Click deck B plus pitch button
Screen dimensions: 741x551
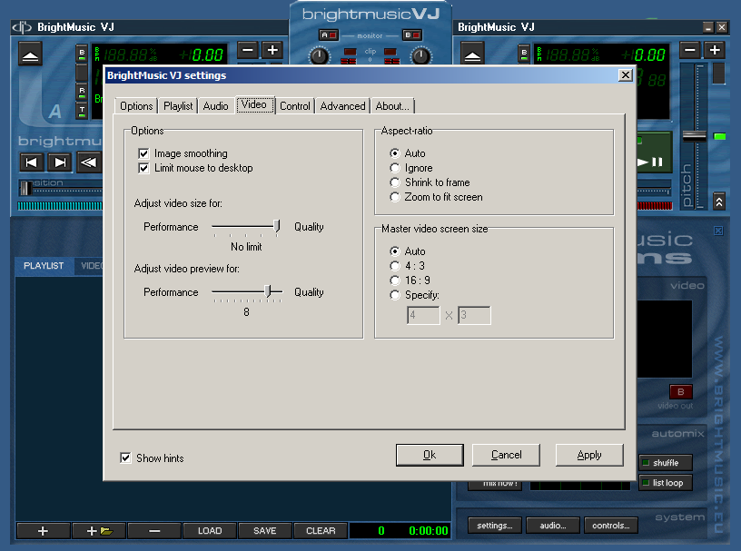[x=715, y=50]
